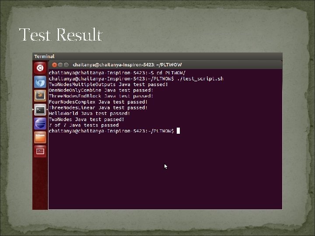Click the summary '7 of 7 Java tests passed'
315x236 pixels.
pyautogui.click(x=84, y=125)
